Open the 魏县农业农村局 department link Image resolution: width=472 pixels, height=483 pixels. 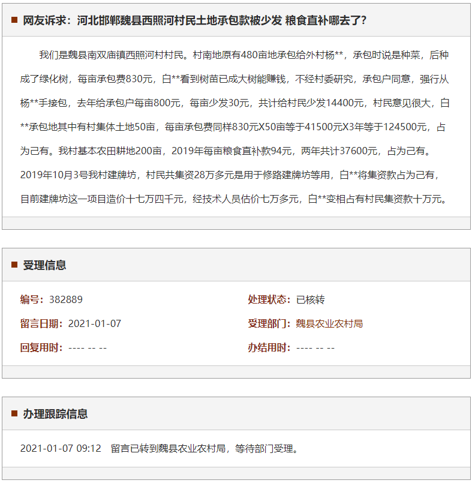pos(329,323)
